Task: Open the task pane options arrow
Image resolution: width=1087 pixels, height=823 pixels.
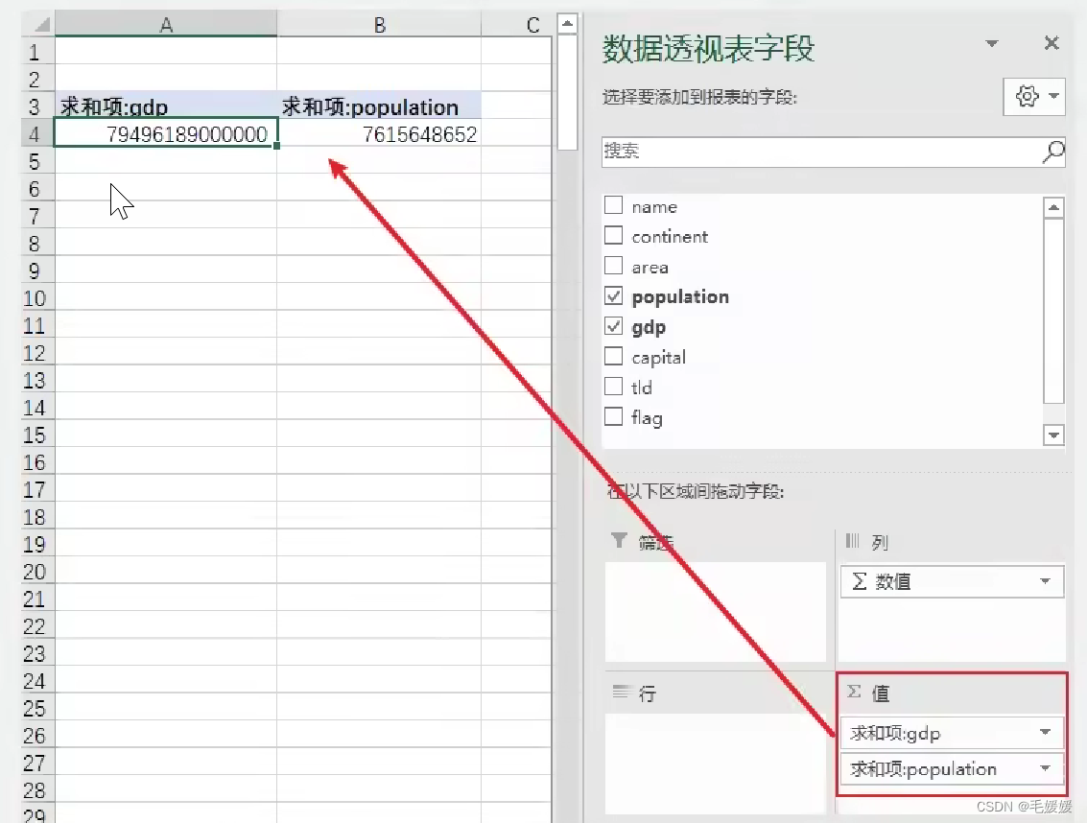Action: 992,44
